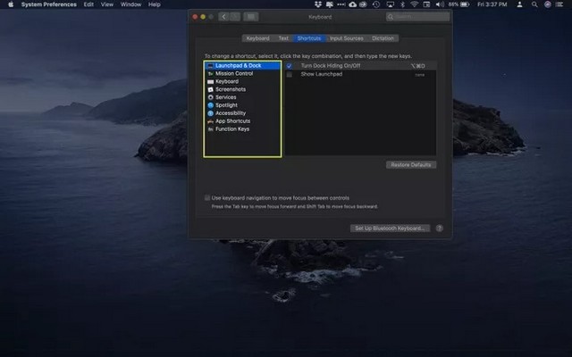572x357 pixels.
Task: Open battery status in menu bar
Action: click(459, 4)
